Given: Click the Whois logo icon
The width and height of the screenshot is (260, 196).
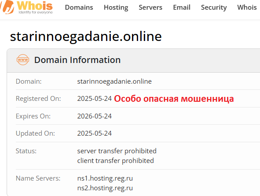Looking at the screenshot, I should point(7,7).
